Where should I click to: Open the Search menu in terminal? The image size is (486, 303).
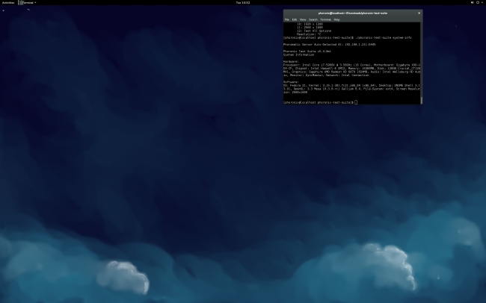pos(313,19)
